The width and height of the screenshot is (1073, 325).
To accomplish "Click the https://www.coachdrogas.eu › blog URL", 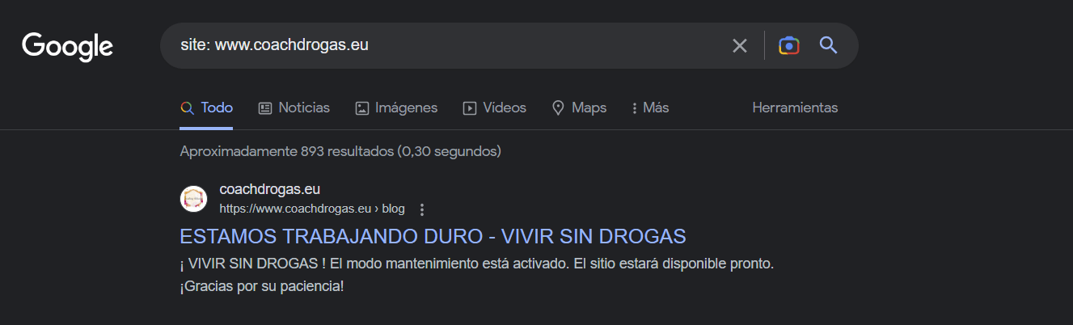I will tap(312, 209).
